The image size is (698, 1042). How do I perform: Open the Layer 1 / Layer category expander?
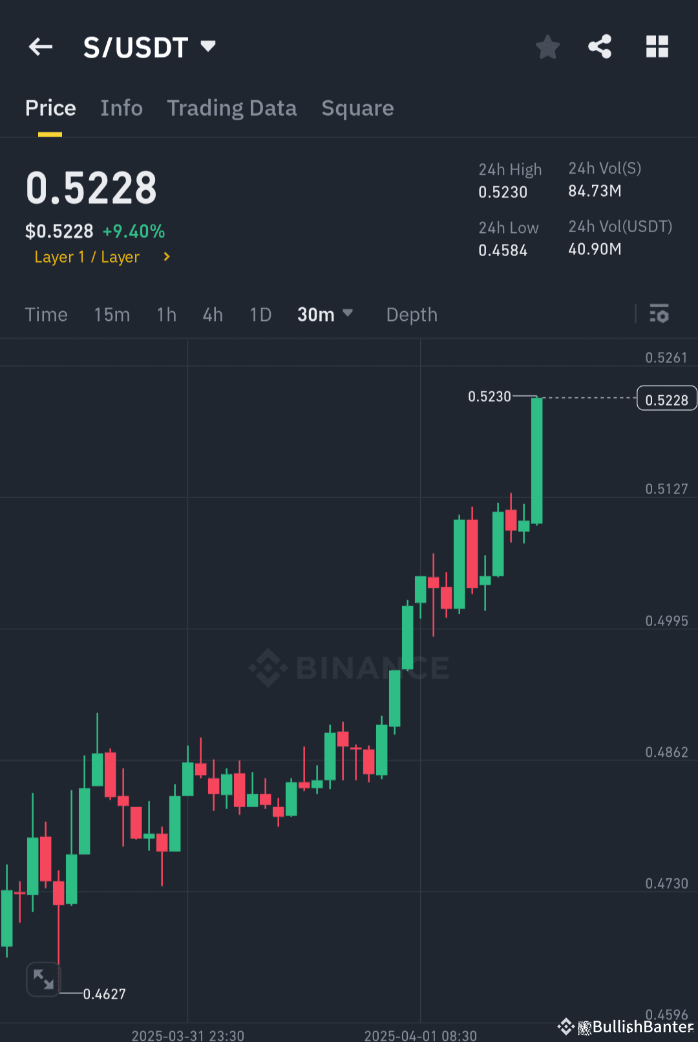coord(100,257)
